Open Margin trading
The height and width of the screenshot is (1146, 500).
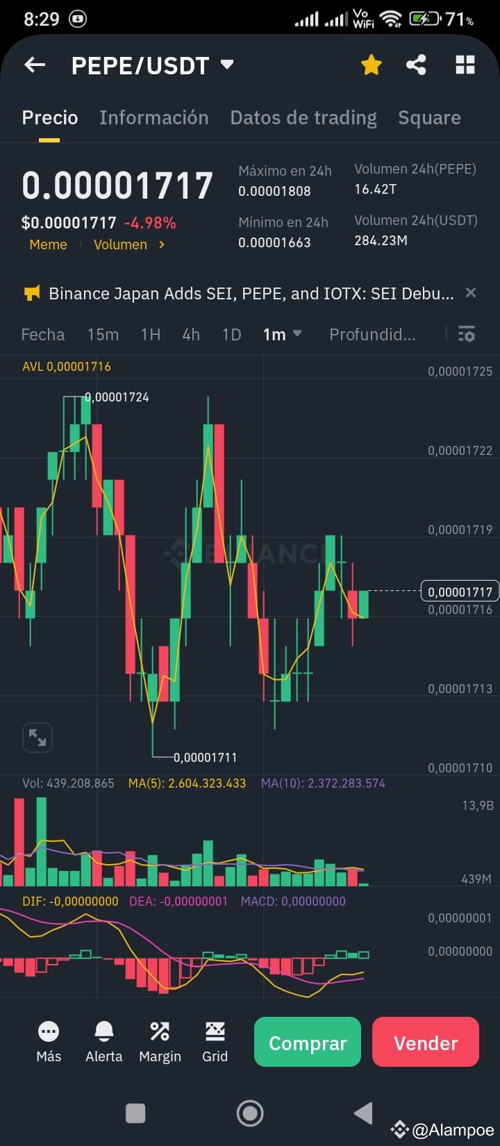[160, 1042]
